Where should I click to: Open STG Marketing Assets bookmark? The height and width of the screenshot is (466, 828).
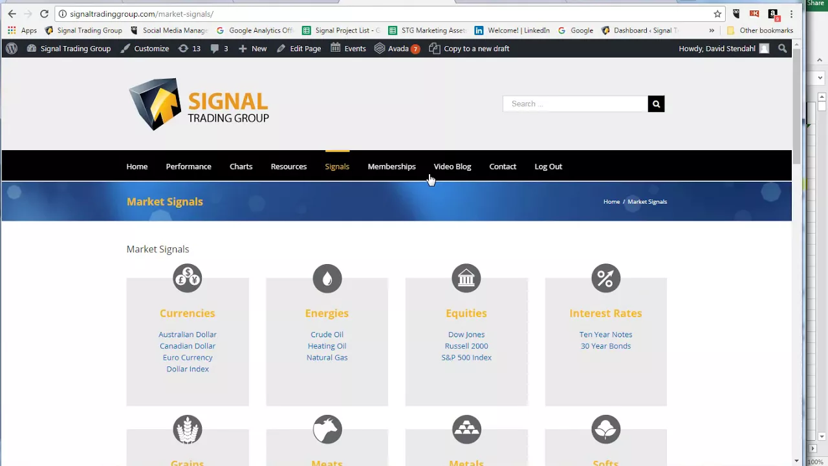click(427, 30)
